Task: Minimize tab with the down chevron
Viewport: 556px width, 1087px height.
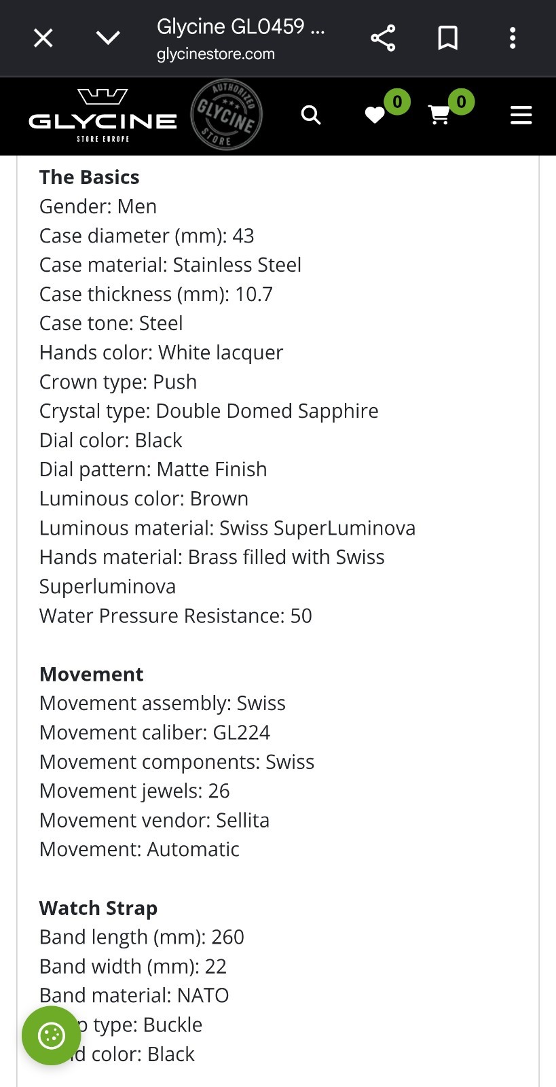Action: 108,38
